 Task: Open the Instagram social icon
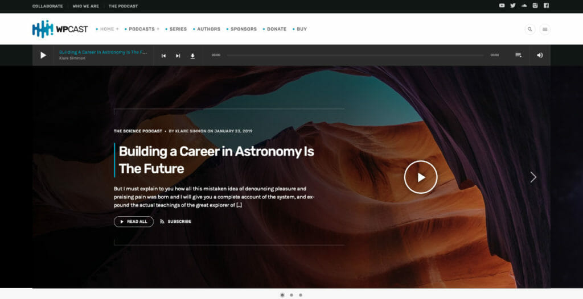pyautogui.click(x=535, y=6)
